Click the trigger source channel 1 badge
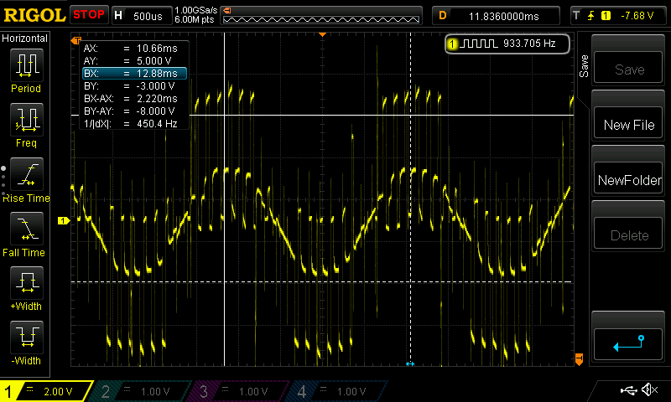 coord(606,16)
